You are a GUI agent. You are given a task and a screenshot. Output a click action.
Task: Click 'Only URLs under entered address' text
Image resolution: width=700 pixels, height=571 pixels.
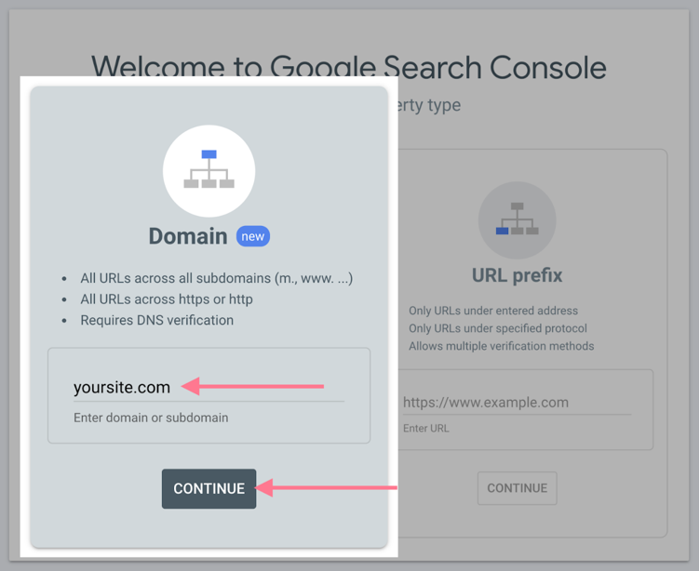[493, 311]
